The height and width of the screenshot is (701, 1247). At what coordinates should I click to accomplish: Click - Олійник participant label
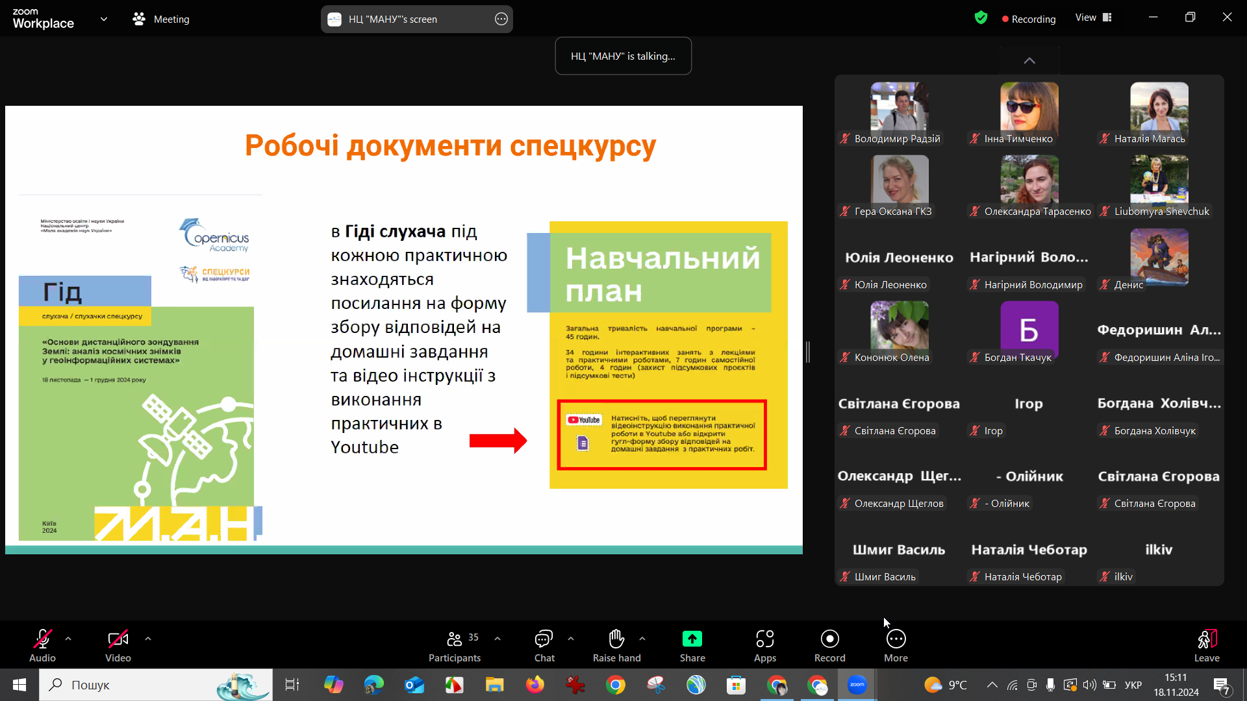click(x=1007, y=503)
